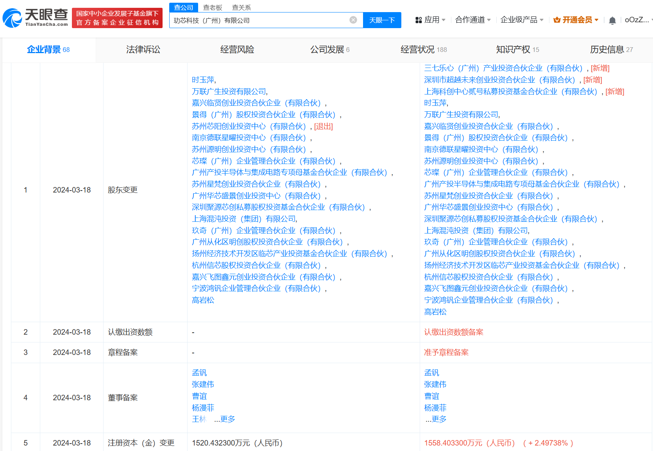Click the 准予章程备案 text
Image resolution: width=653 pixels, height=451 pixels.
click(446, 353)
